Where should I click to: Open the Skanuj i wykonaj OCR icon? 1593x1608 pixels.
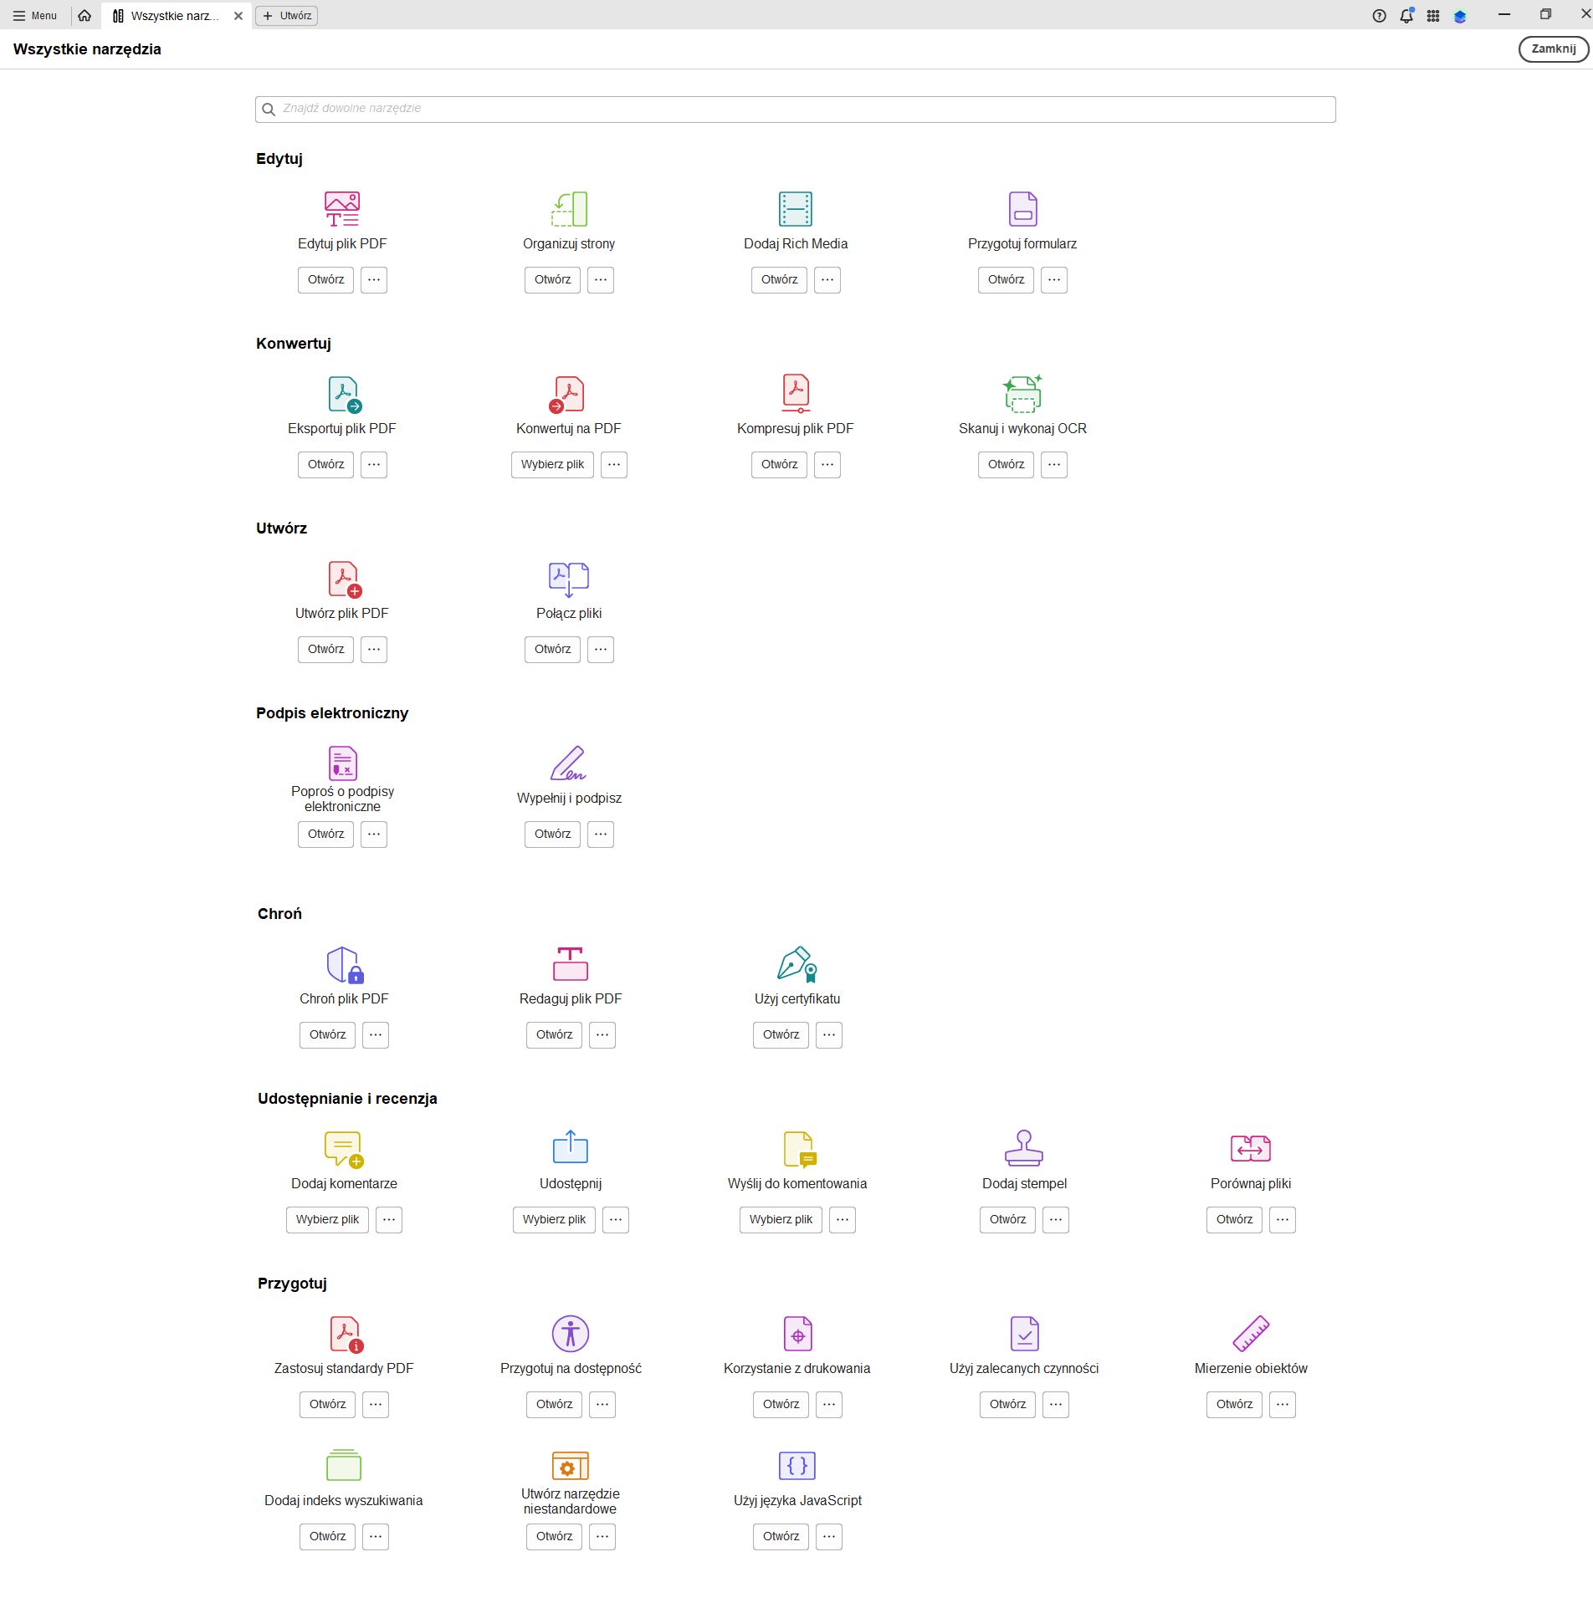[x=1022, y=395]
